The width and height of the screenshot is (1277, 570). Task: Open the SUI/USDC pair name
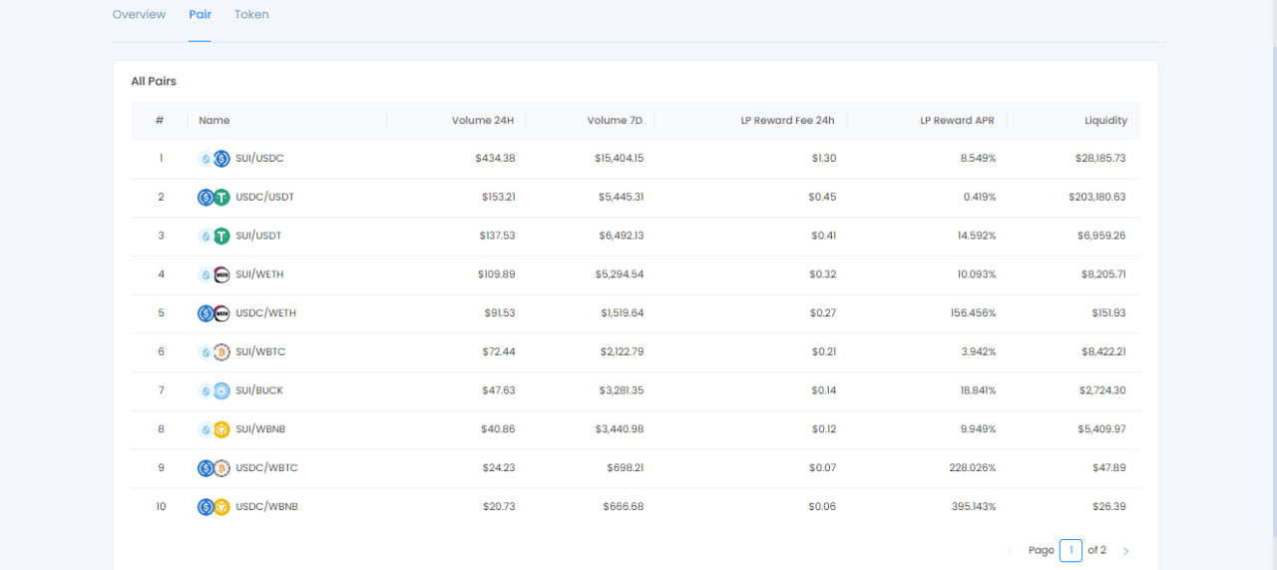point(259,158)
